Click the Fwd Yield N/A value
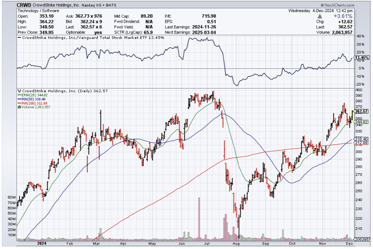Viewport: 373px width, 249px height. click(149, 27)
